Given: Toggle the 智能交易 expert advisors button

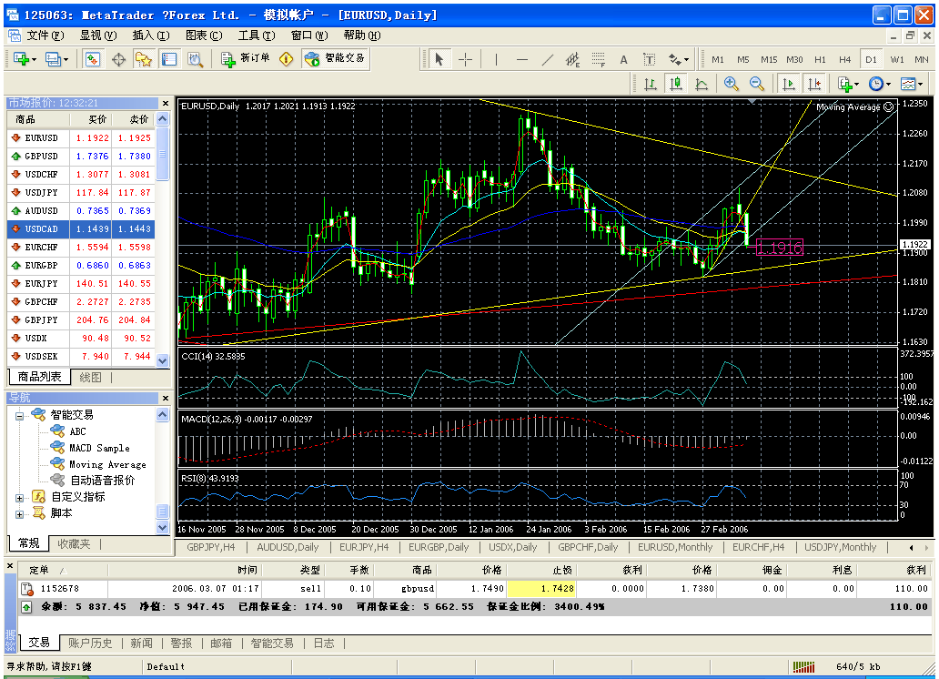Looking at the screenshot, I should (x=334, y=58).
